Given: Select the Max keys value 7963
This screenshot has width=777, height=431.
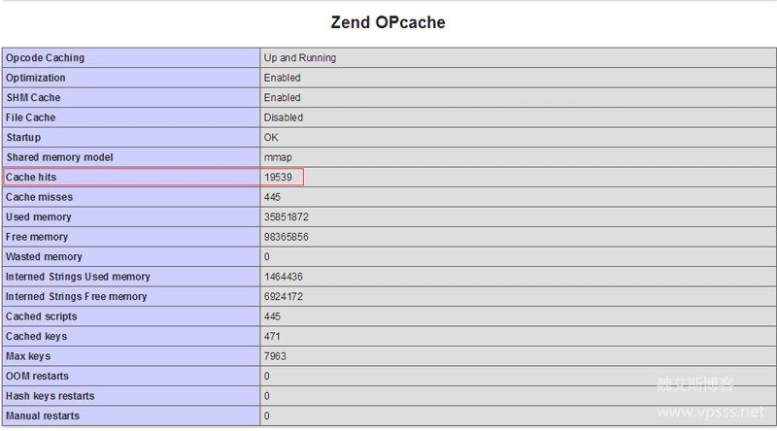Looking at the screenshot, I should point(275,356).
